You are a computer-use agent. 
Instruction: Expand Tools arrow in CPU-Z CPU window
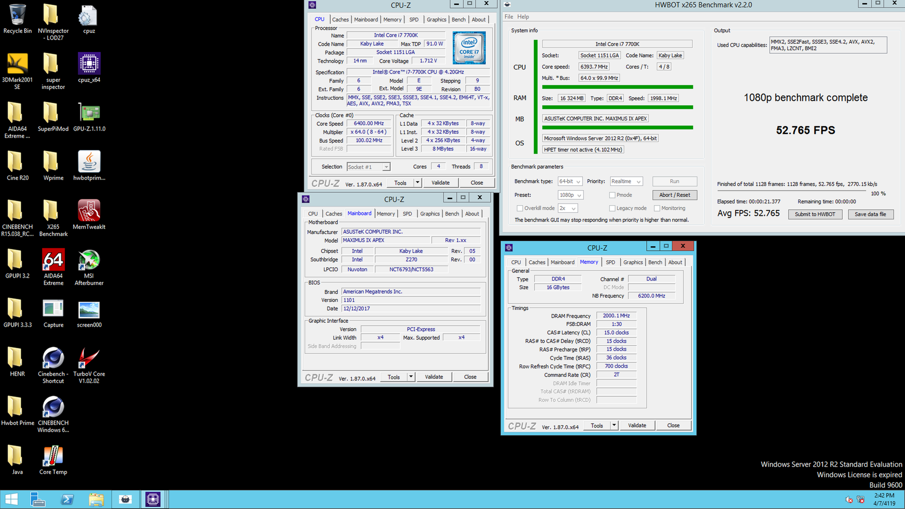coord(417,183)
